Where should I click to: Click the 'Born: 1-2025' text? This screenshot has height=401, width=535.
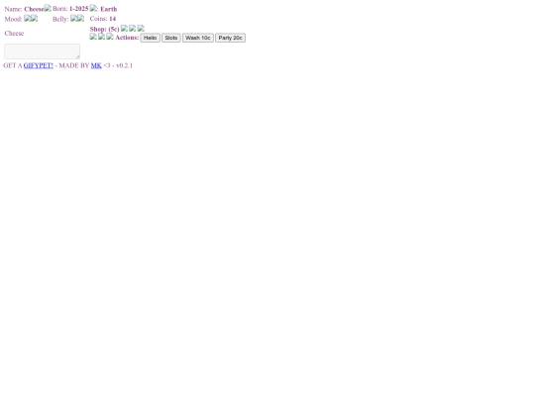click(x=70, y=9)
